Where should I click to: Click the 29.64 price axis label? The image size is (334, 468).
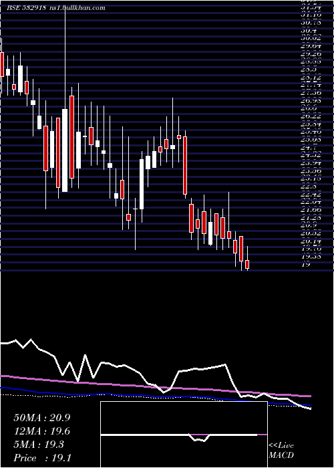pos(311,46)
